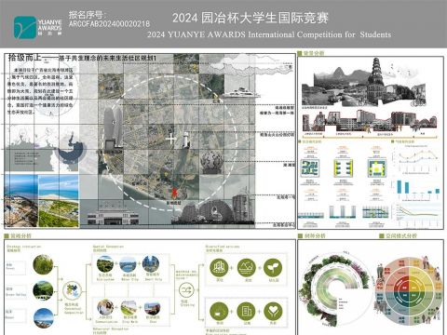Click the green sprout seedling icon
The image size is (447, 335).
click(x=273, y=267)
